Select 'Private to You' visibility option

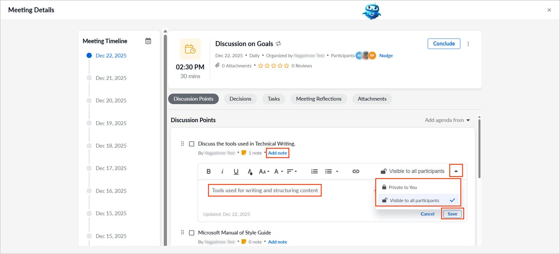pyautogui.click(x=418, y=187)
